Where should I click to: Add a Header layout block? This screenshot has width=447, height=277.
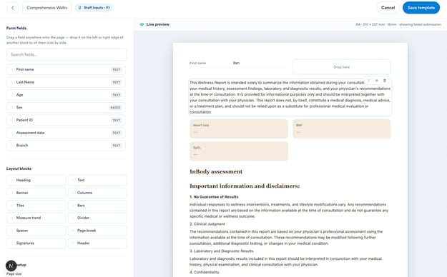click(x=97, y=243)
